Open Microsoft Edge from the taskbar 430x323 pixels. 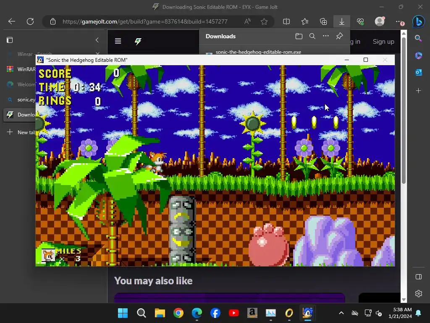197,313
